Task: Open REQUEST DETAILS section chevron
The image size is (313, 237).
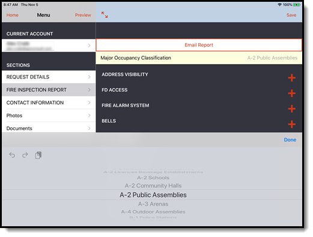Action: 90,77
